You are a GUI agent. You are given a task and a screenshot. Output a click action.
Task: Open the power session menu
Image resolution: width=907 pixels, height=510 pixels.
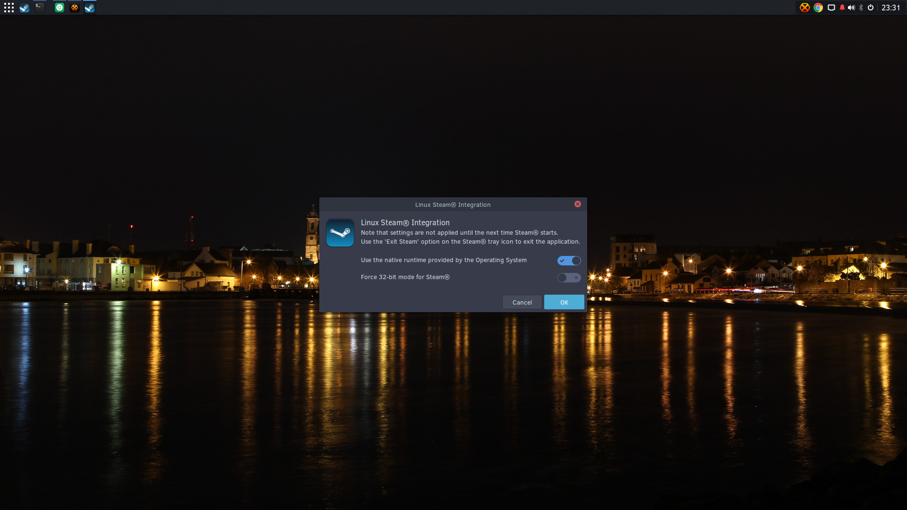[x=871, y=8]
